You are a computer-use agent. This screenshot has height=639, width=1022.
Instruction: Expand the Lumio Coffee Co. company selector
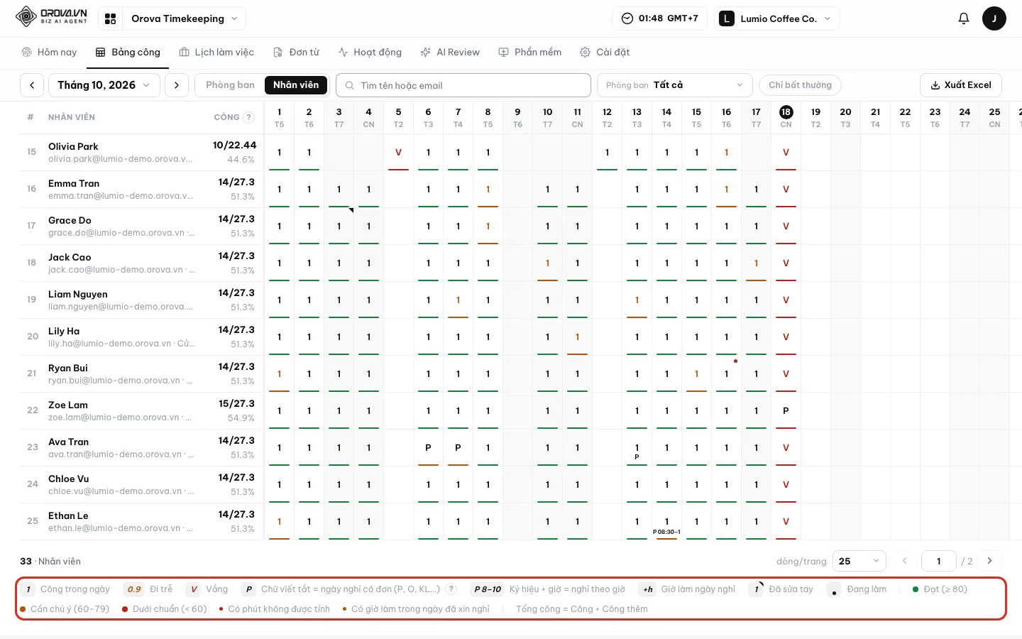(x=777, y=18)
